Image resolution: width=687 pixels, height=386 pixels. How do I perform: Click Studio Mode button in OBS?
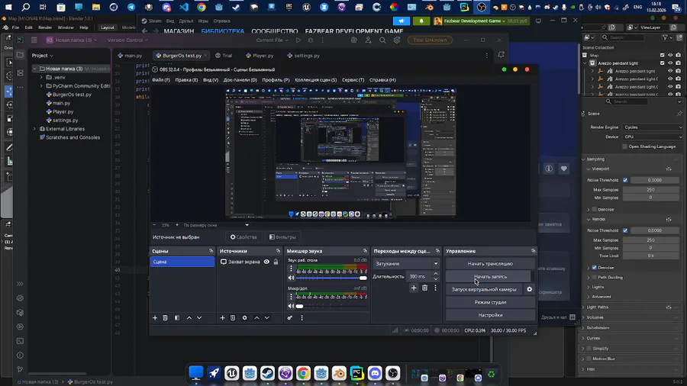point(490,302)
